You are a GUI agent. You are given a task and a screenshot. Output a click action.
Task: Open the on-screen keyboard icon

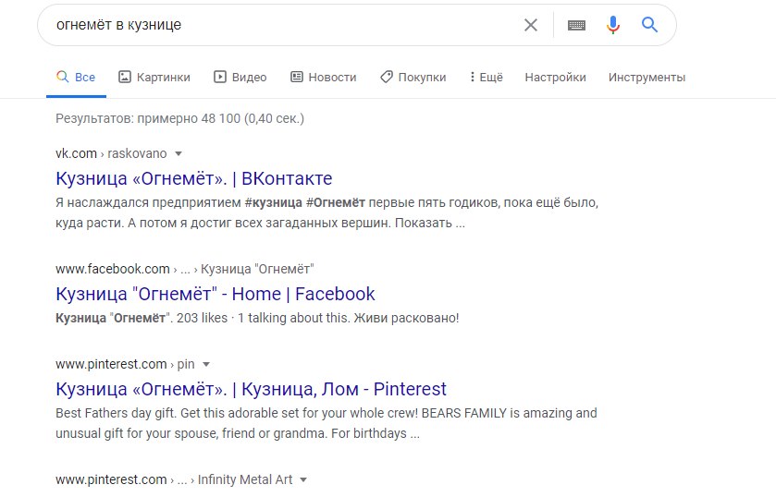pyautogui.click(x=576, y=25)
